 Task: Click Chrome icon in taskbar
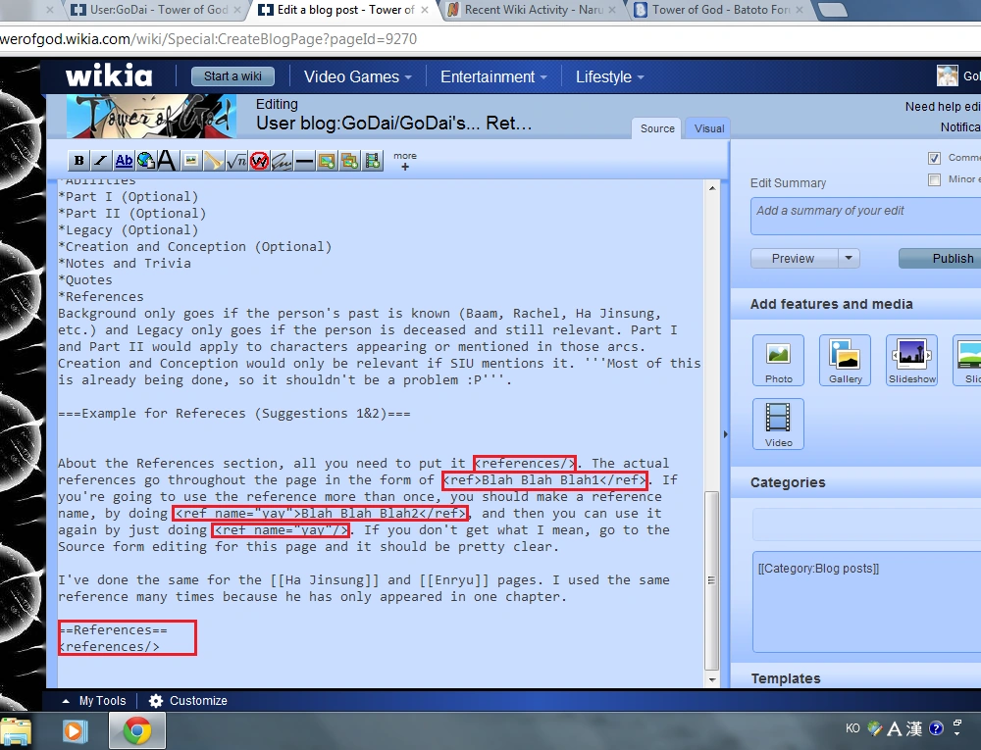pyautogui.click(x=137, y=731)
